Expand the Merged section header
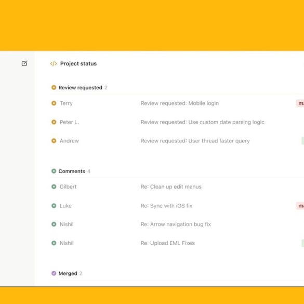The width and height of the screenshot is (304, 304). click(67, 273)
